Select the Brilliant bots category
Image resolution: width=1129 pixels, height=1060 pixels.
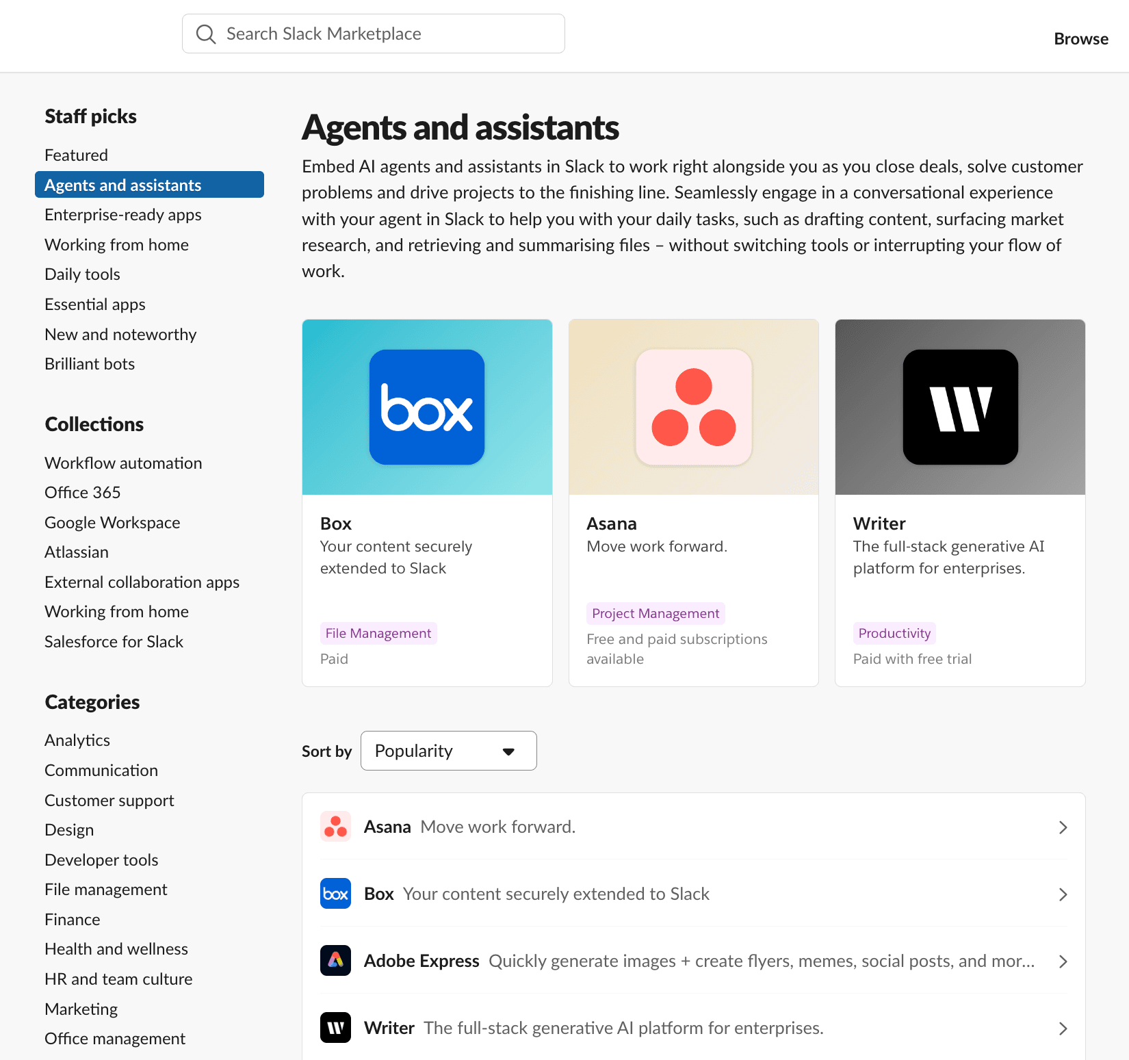point(89,363)
